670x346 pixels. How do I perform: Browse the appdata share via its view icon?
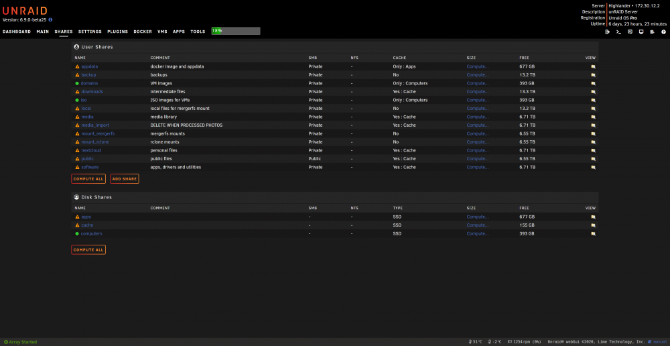click(593, 67)
